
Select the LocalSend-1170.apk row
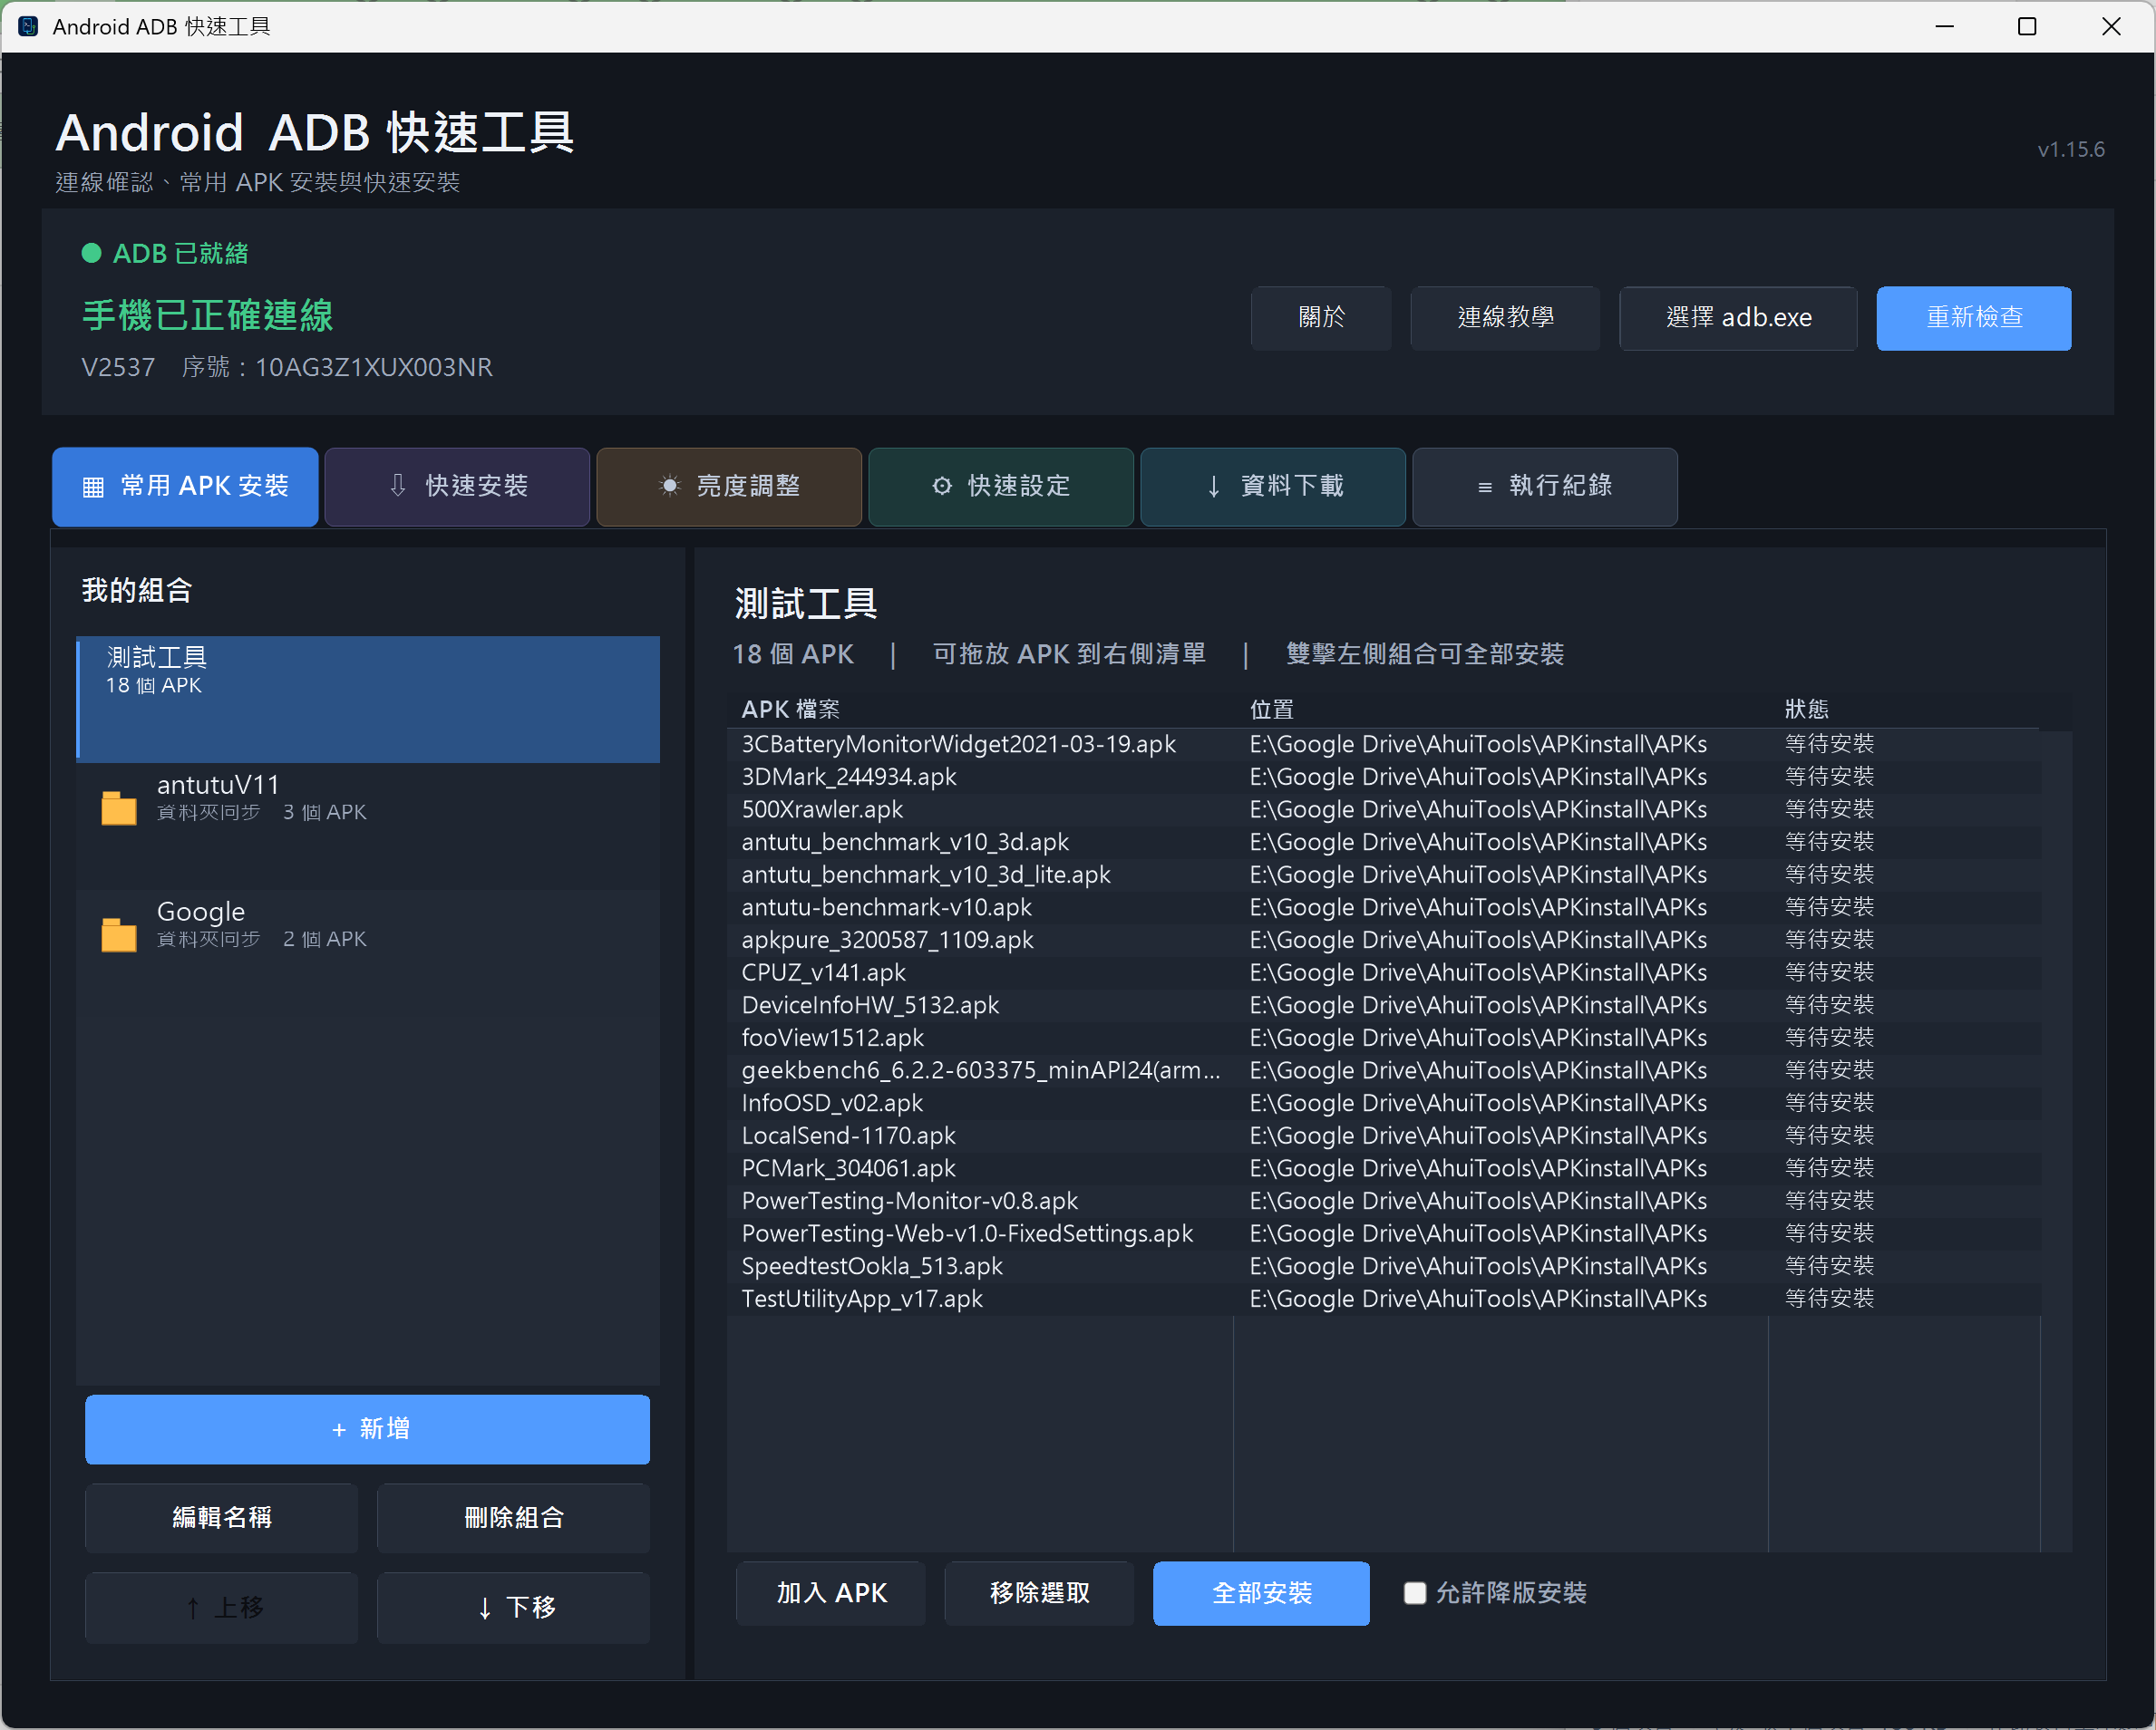[1384, 1136]
